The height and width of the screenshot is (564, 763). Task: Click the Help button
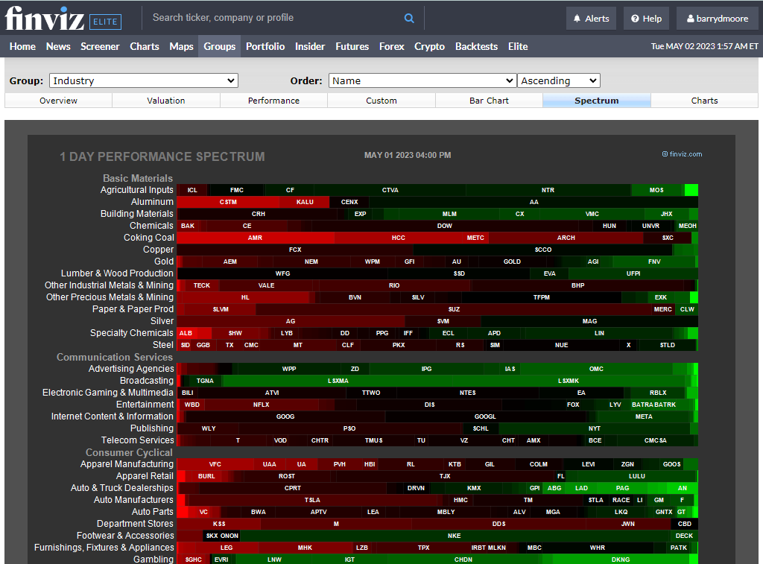click(645, 18)
